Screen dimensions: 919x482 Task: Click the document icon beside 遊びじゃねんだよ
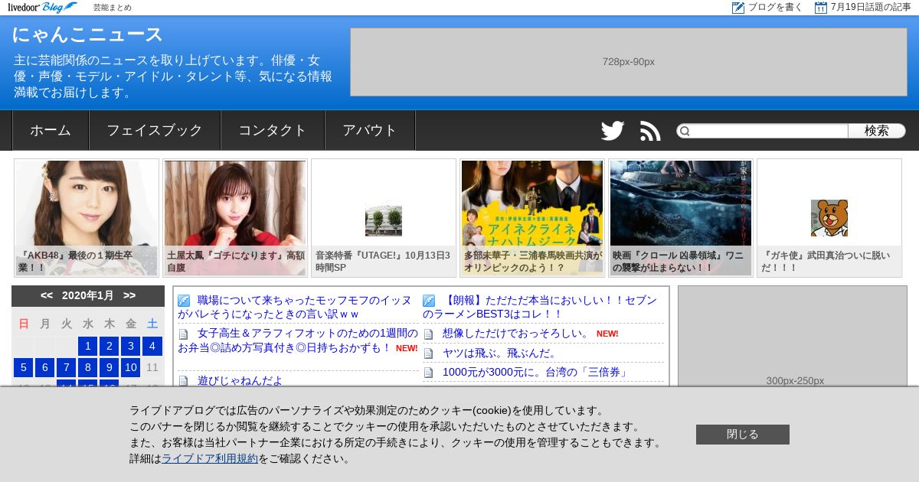(x=184, y=381)
